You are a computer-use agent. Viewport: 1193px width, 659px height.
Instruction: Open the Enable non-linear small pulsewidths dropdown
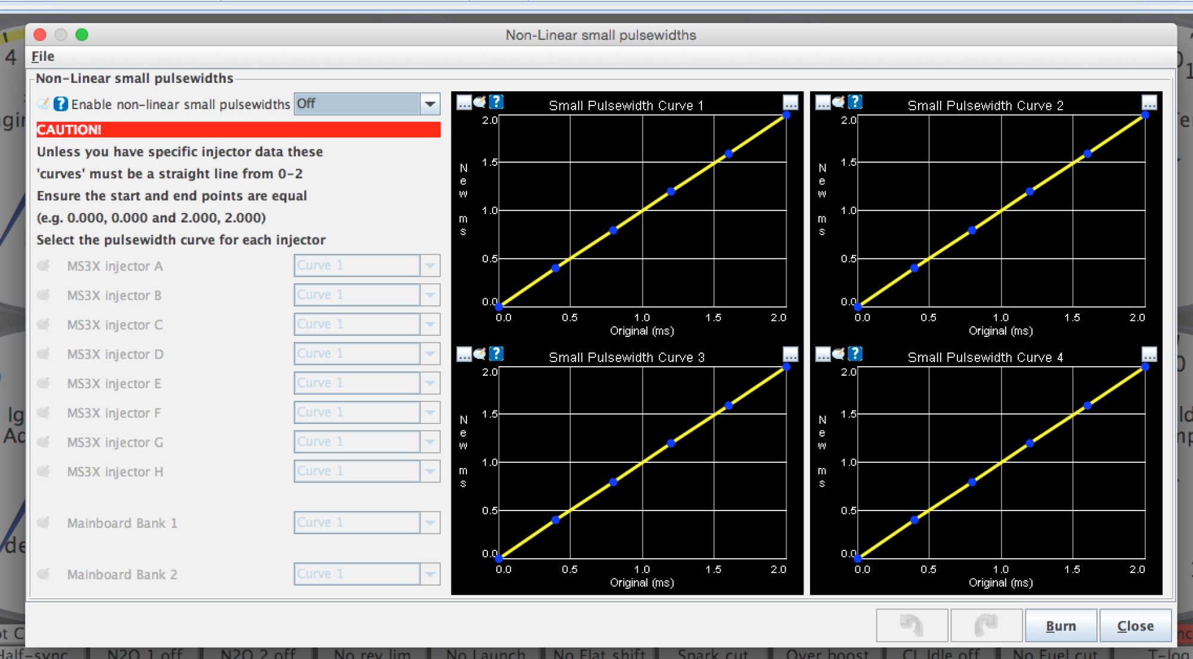429,104
